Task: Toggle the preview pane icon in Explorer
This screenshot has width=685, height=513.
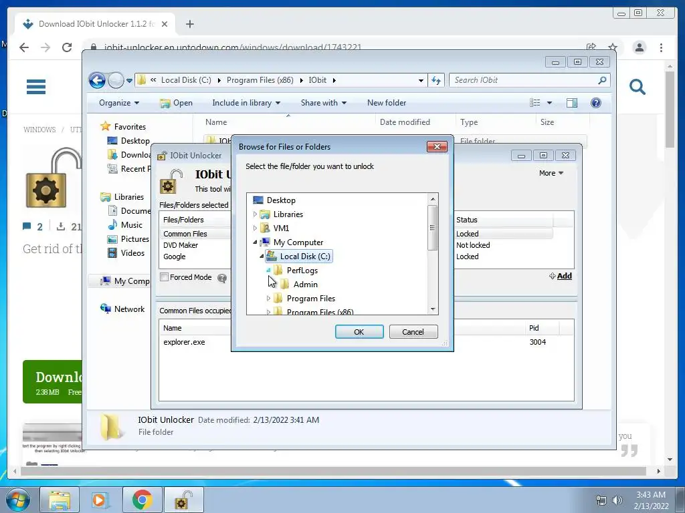Action: 572,103
